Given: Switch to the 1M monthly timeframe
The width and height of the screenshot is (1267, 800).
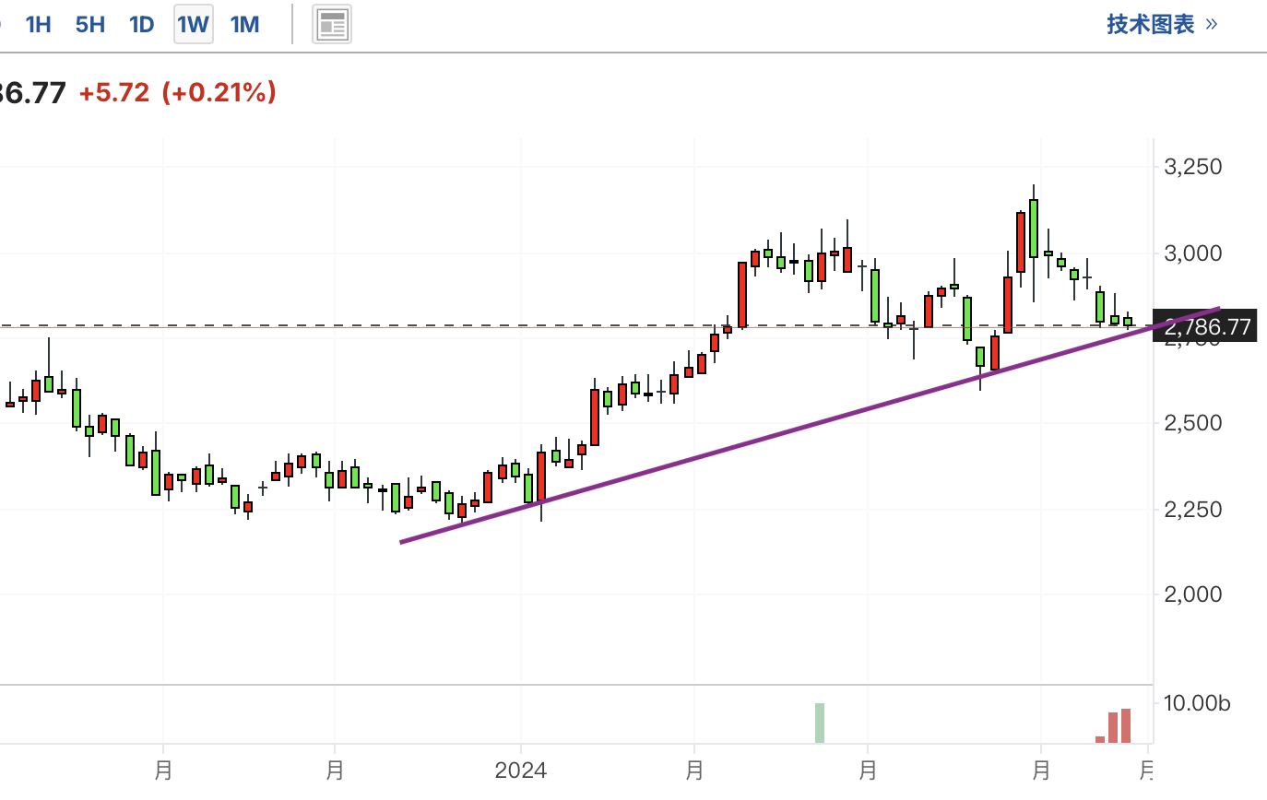Looking at the screenshot, I should coord(244,24).
